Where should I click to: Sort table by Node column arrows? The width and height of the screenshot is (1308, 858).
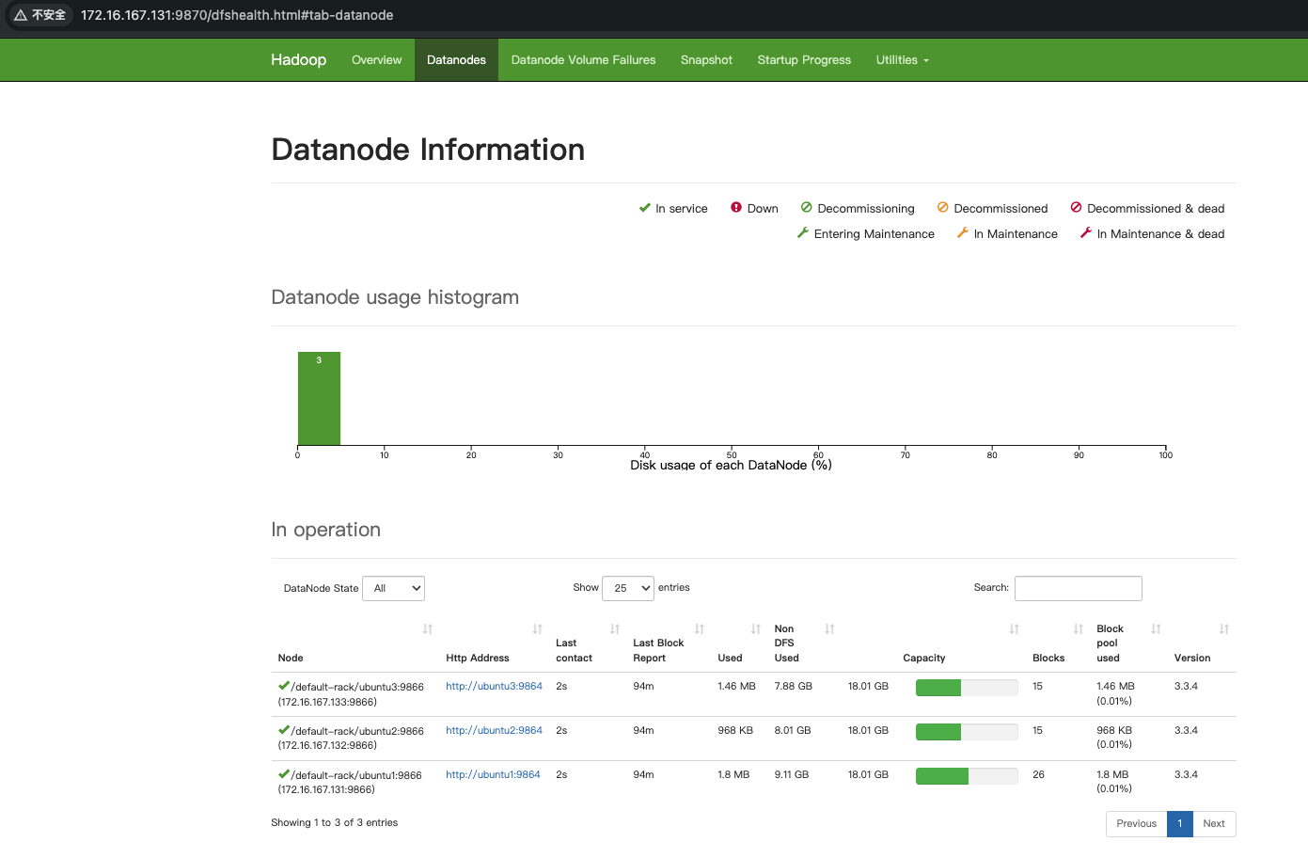428,628
